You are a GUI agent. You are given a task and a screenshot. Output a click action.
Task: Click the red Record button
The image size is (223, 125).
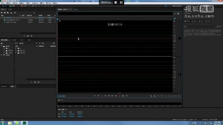click(x=119, y=96)
